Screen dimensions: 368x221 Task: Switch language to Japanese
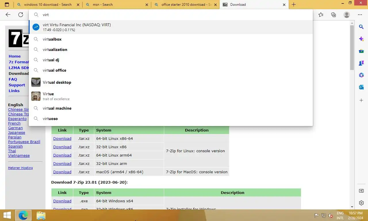17,133
